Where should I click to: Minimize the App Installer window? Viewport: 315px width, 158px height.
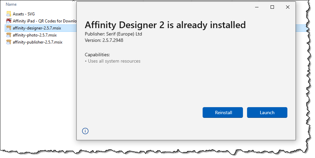[257, 7]
